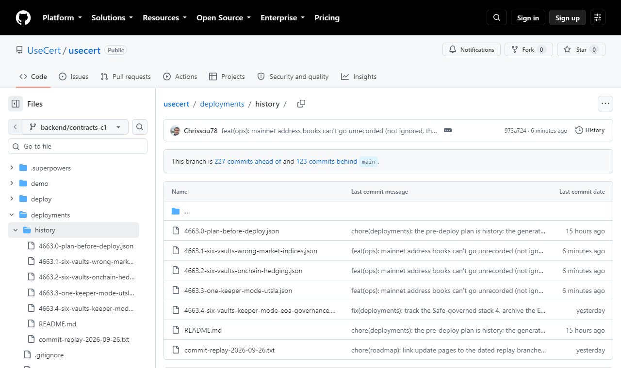This screenshot has width=621, height=368.
Task: Click the '123 commits behind' link
Action: click(327, 161)
